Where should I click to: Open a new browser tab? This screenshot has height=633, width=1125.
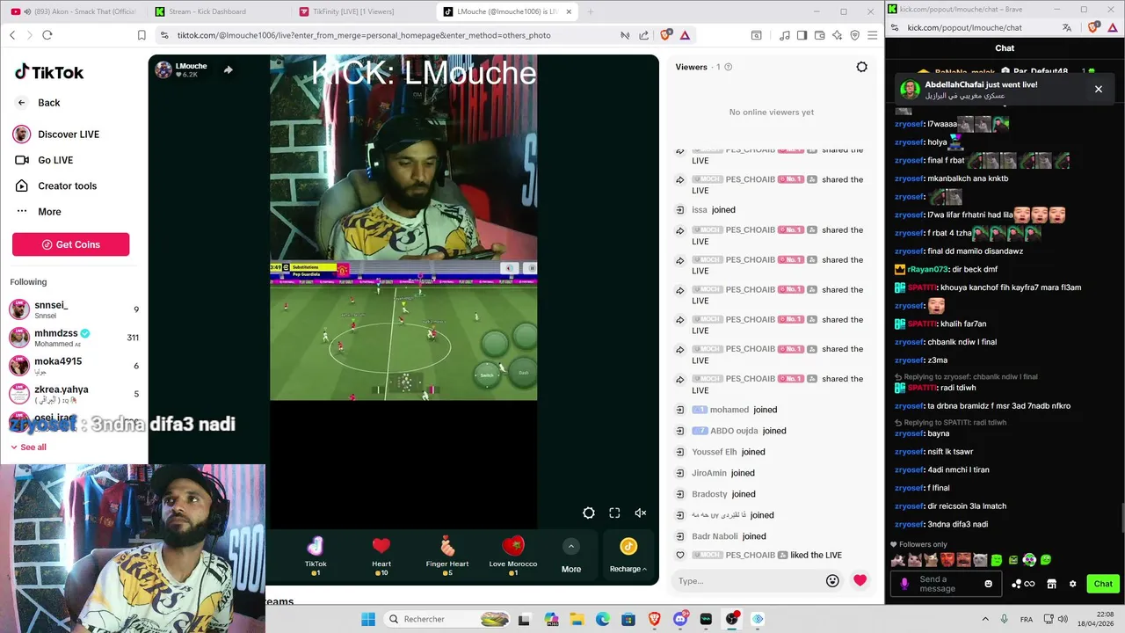[x=590, y=11]
